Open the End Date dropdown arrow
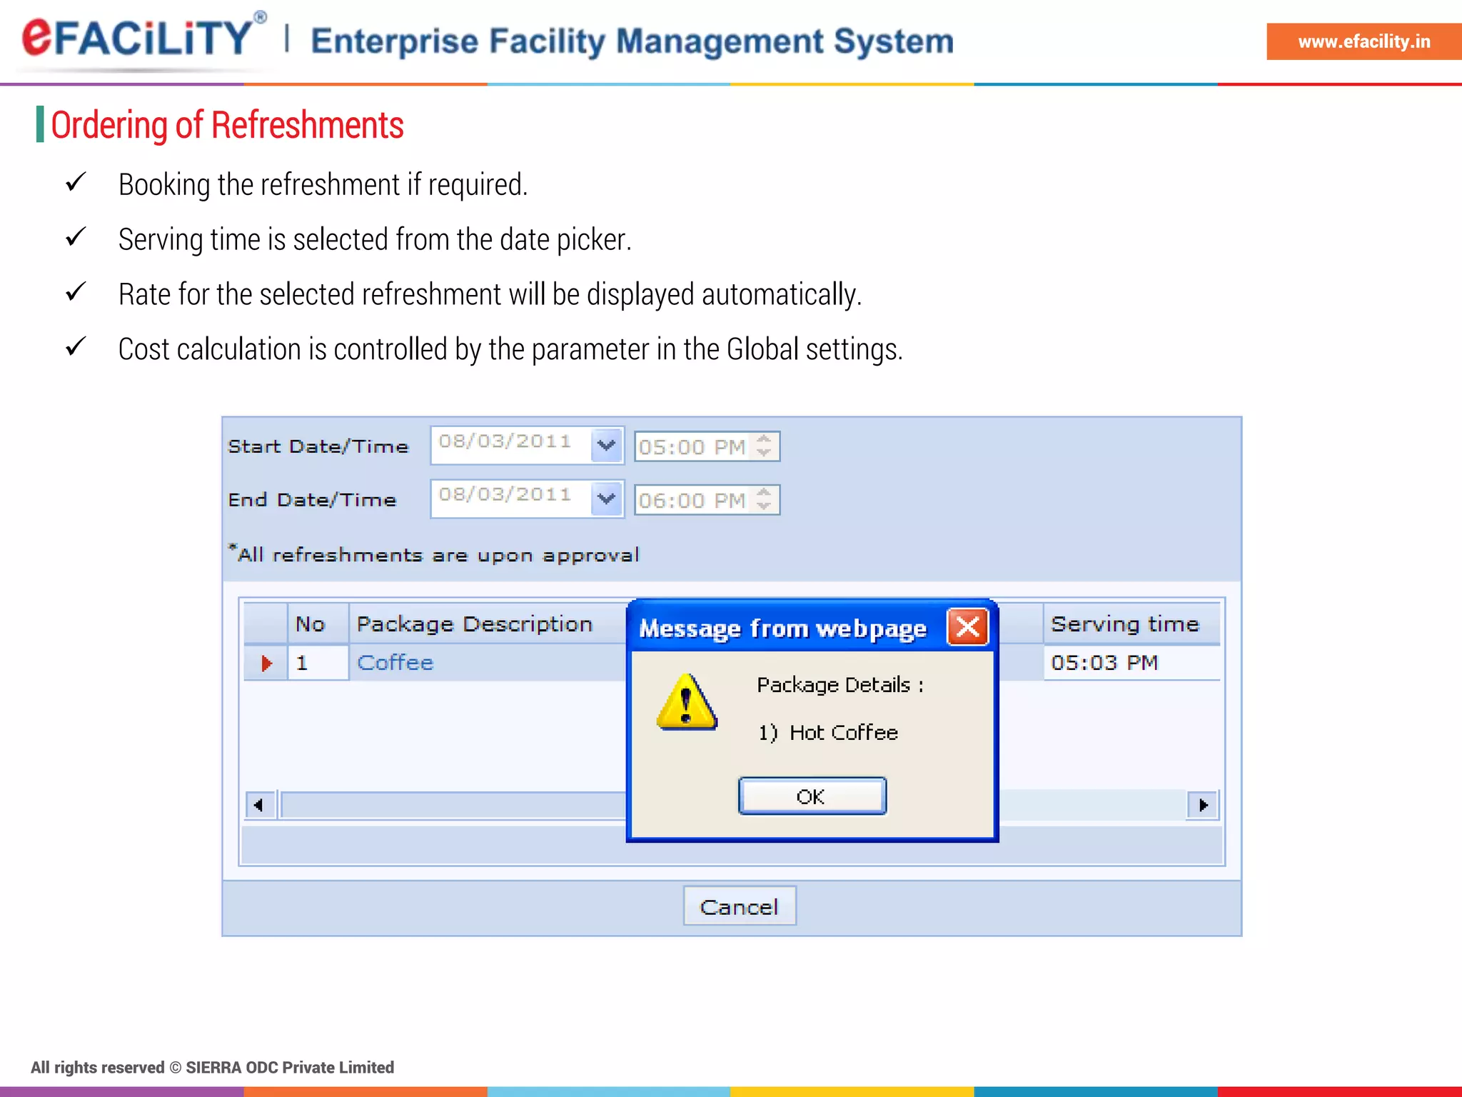1462x1097 pixels. point(606,499)
